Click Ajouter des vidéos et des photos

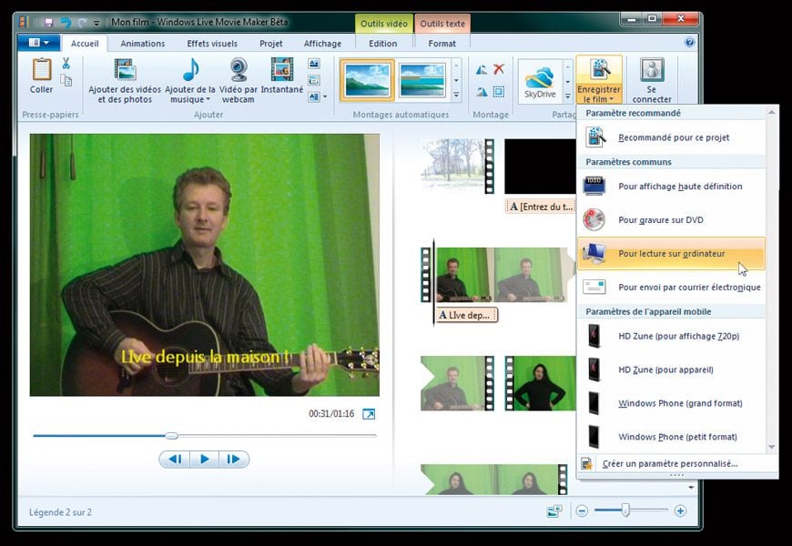pos(125,71)
